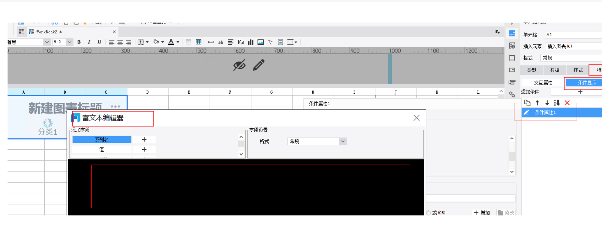
Task: Click the 增加 button
Action: (482, 213)
